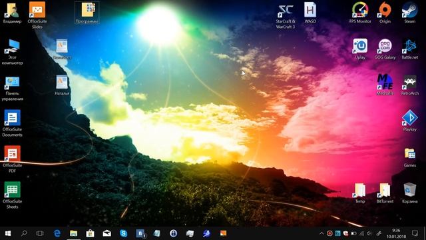Open the orange square app in the taskbar
The height and width of the screenshot is (240, 426).
point(224,233)
